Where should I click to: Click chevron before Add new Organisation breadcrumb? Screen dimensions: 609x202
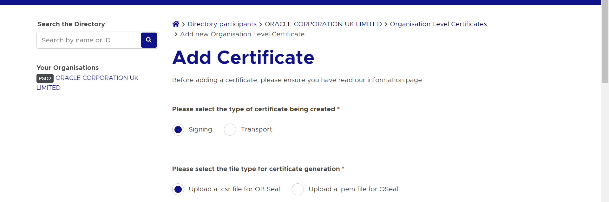(176, 34)
